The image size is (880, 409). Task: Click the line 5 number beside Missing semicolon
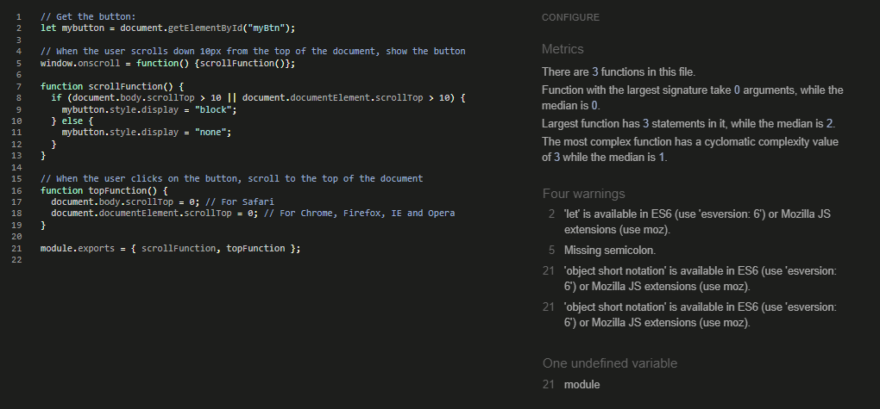pyautogui.click(x=551, y=251)
